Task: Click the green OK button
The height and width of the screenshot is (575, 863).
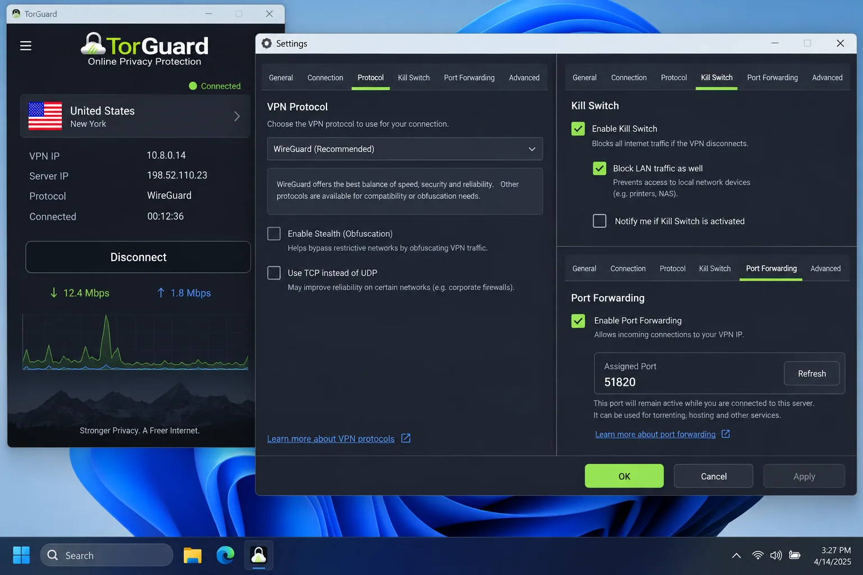Action: tap(624, 476)
